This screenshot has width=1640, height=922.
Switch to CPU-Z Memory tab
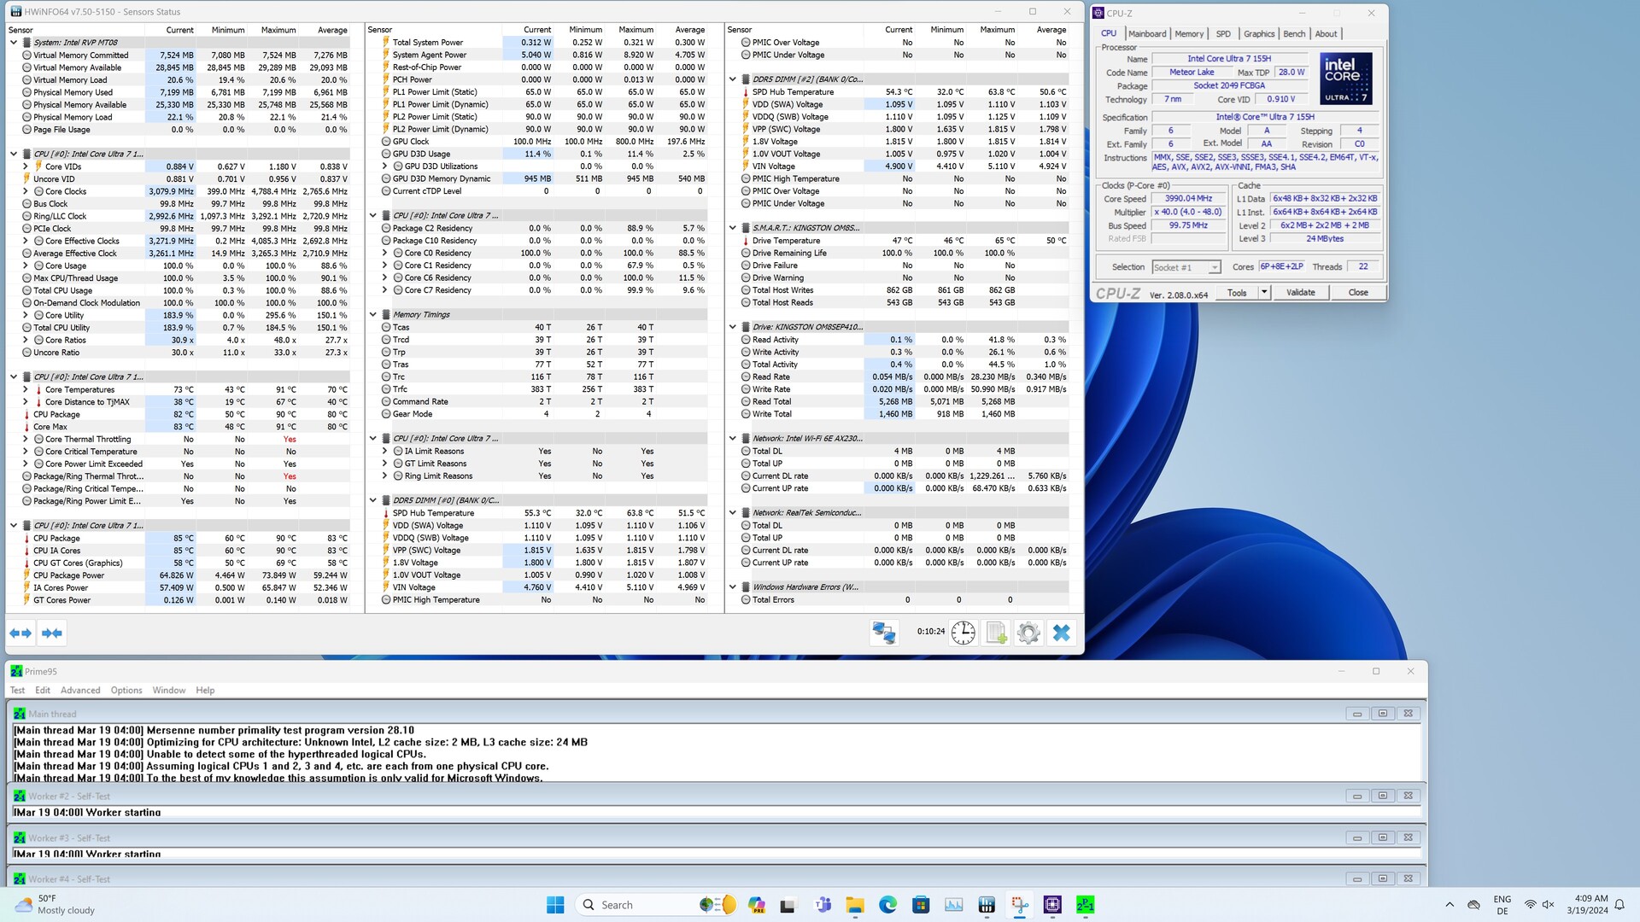pyautogui.click(x=1188, y=34)
